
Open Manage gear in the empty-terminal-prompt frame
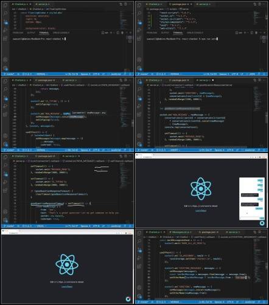coord(5,68)
